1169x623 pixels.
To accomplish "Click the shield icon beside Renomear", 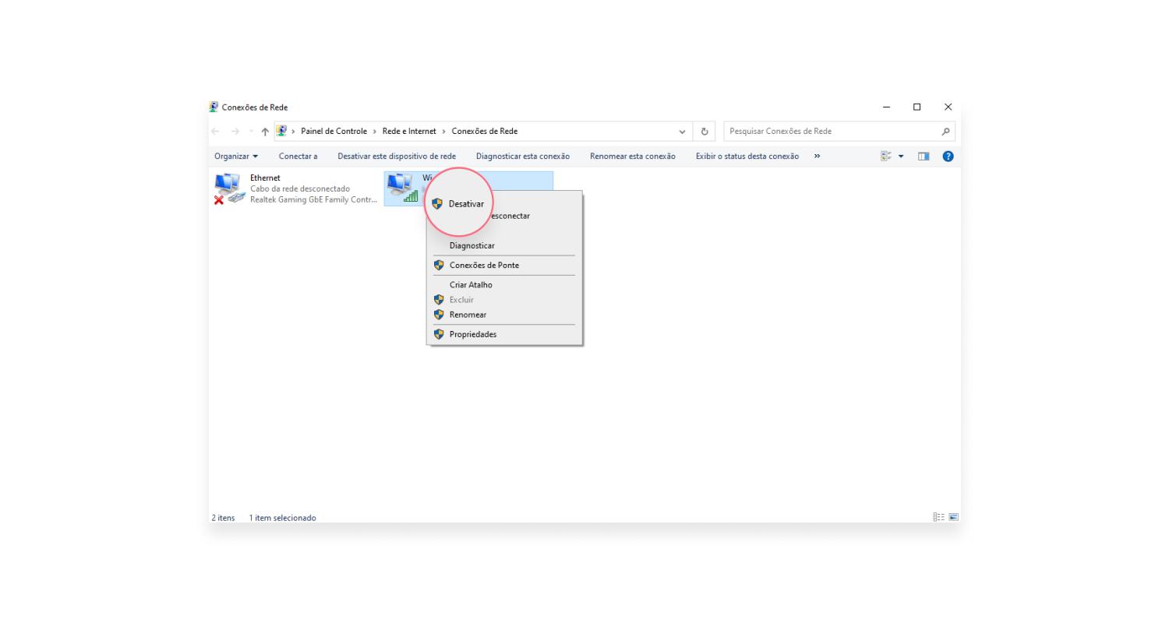I will (439, 315).
